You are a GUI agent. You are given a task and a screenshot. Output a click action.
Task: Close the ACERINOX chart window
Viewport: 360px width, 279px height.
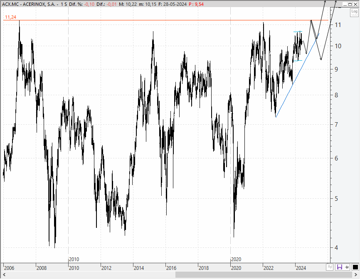[x=355, y=4]
